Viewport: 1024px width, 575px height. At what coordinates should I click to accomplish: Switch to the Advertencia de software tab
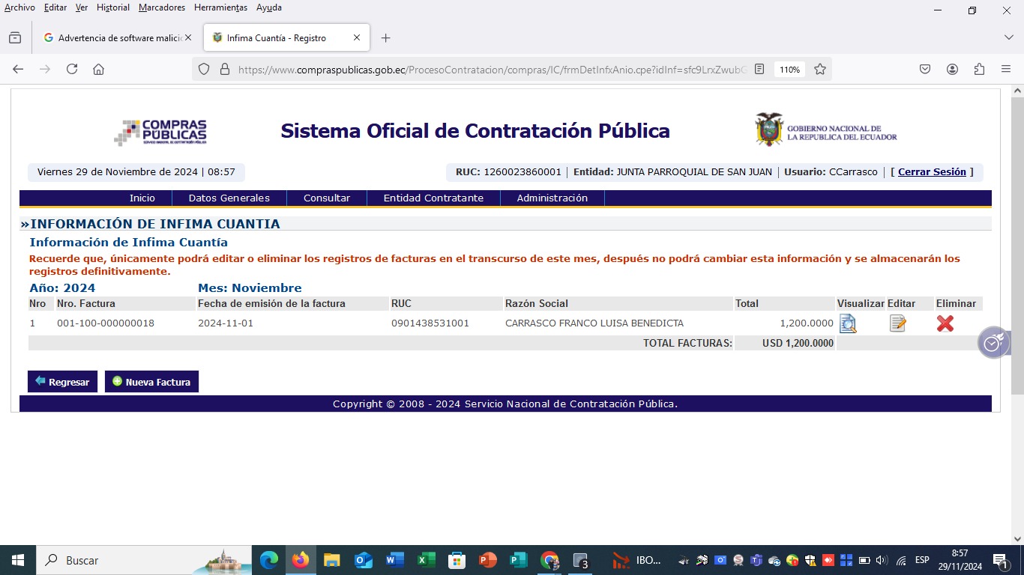point(116,37)
